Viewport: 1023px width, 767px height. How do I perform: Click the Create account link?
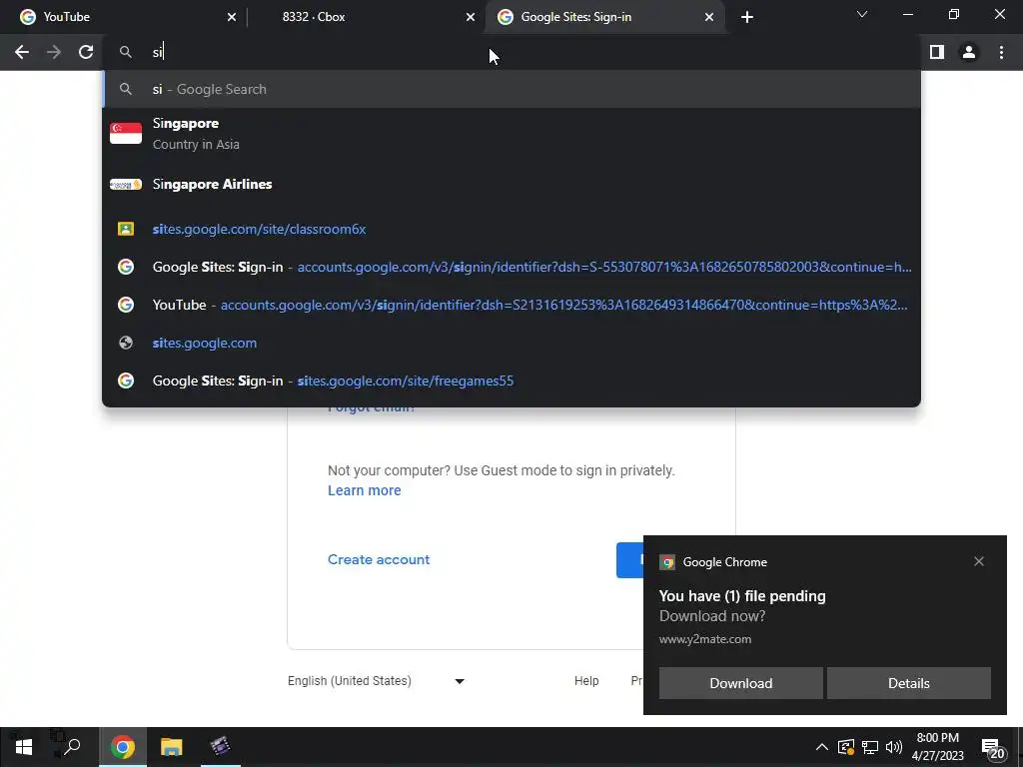(x=379, y=559)
